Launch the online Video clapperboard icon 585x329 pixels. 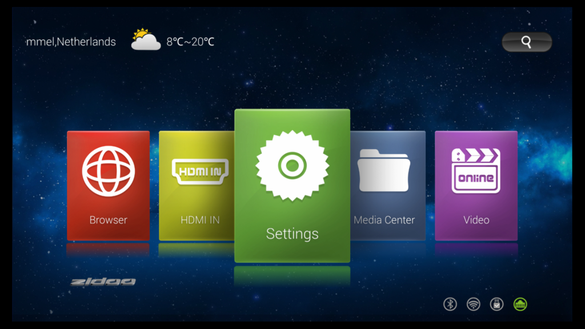476,170
